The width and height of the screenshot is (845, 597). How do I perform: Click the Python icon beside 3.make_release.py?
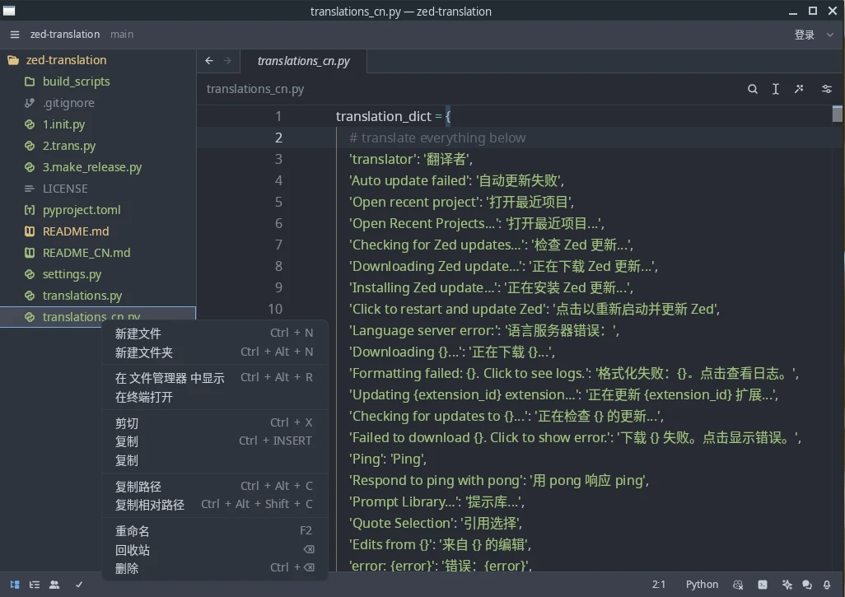click(30, 167)
